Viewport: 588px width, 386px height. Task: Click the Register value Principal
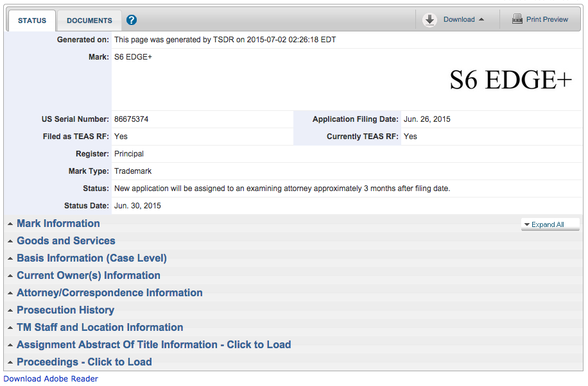tap(129, 154)
